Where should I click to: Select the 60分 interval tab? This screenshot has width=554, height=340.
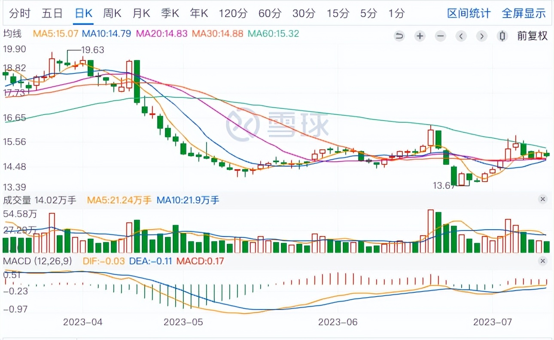270,13
